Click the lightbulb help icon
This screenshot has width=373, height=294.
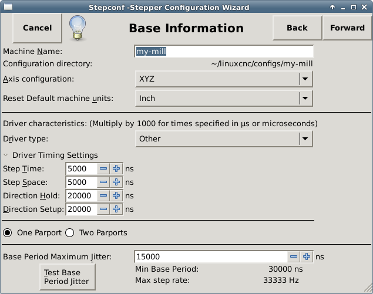click(x=78, y=28)
